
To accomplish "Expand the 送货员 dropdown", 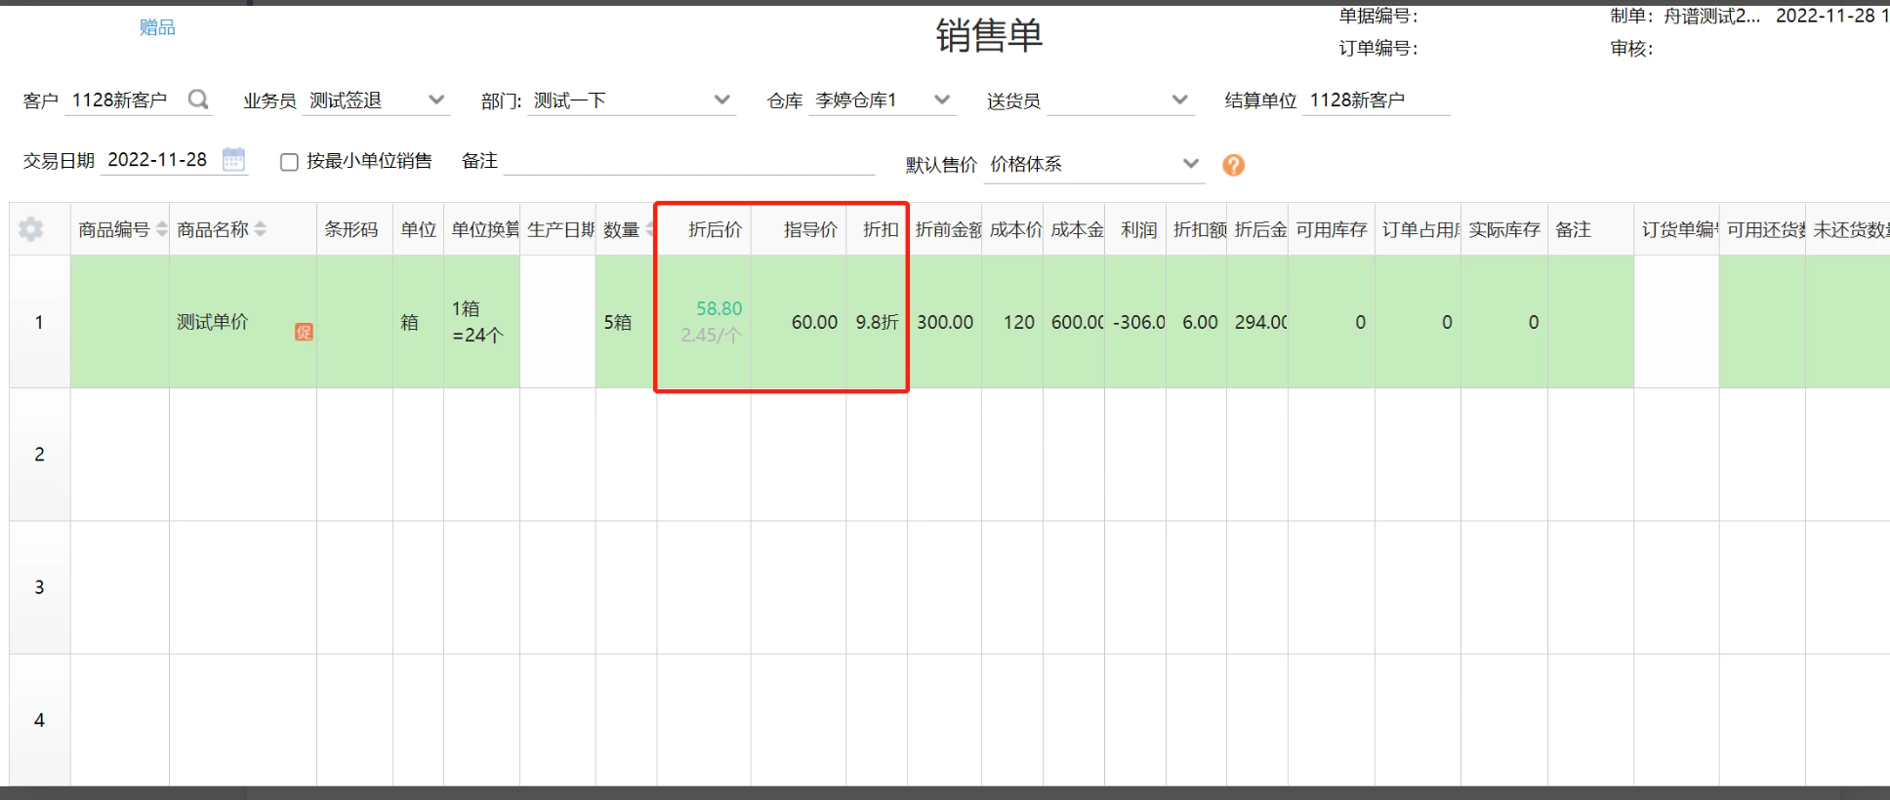I will coord(1179,100).
